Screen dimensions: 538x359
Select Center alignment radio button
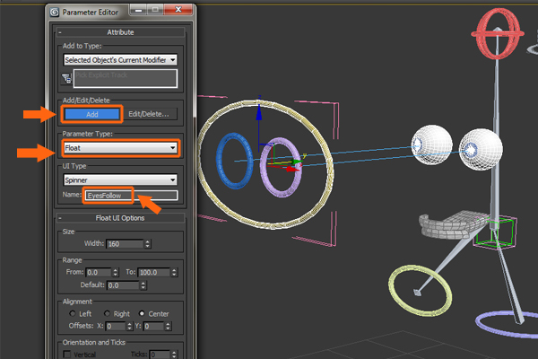click(142, 313)
